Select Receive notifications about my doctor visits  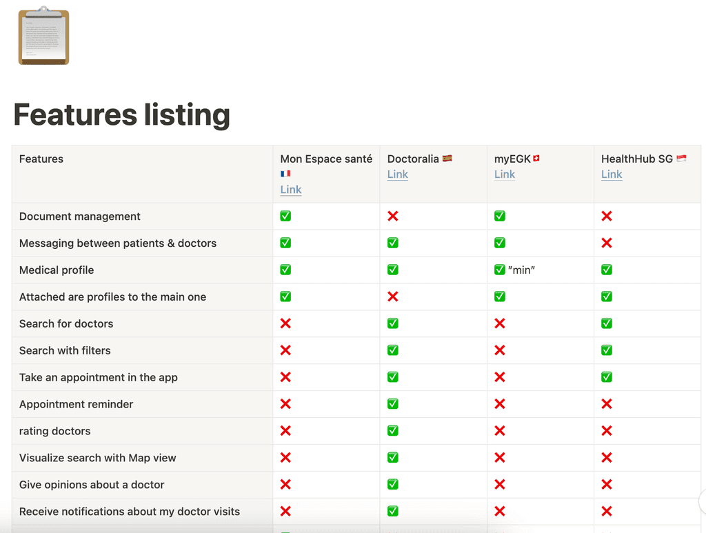tap(142, 512)
